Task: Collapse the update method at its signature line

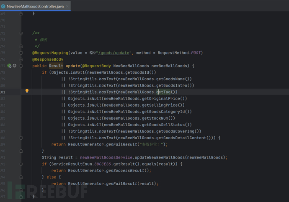Action: [x=21, y=66]
